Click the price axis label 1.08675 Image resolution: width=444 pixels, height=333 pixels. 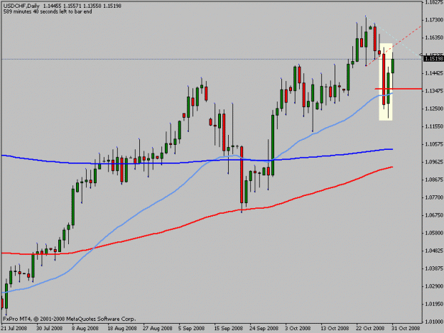pyautogui.click(x=434, y=180)
